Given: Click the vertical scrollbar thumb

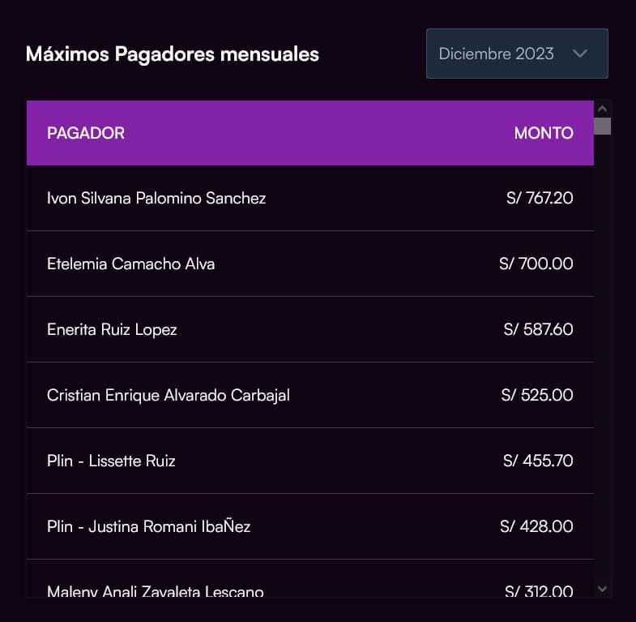Looking at the screenshot, I should click(602, 125).
